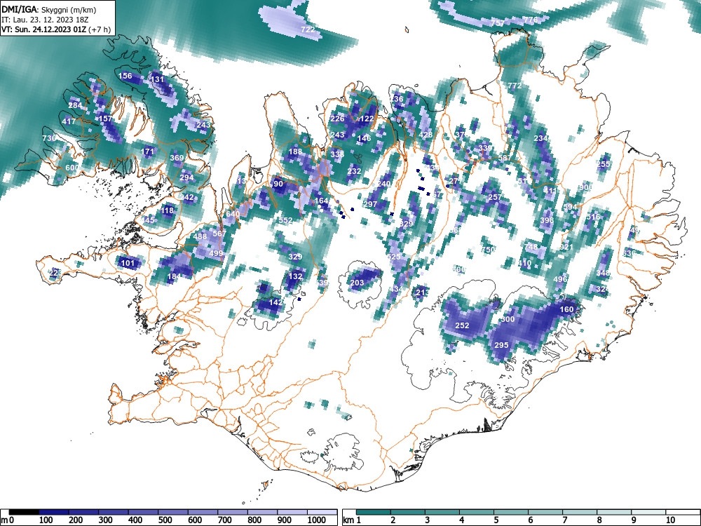Click the '200' label on the metre legend

(76, 520)
